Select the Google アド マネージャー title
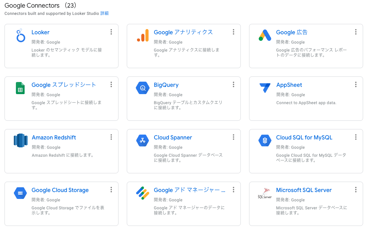The height and width of the screenshot is (228, 370). (x=189, y=190)
